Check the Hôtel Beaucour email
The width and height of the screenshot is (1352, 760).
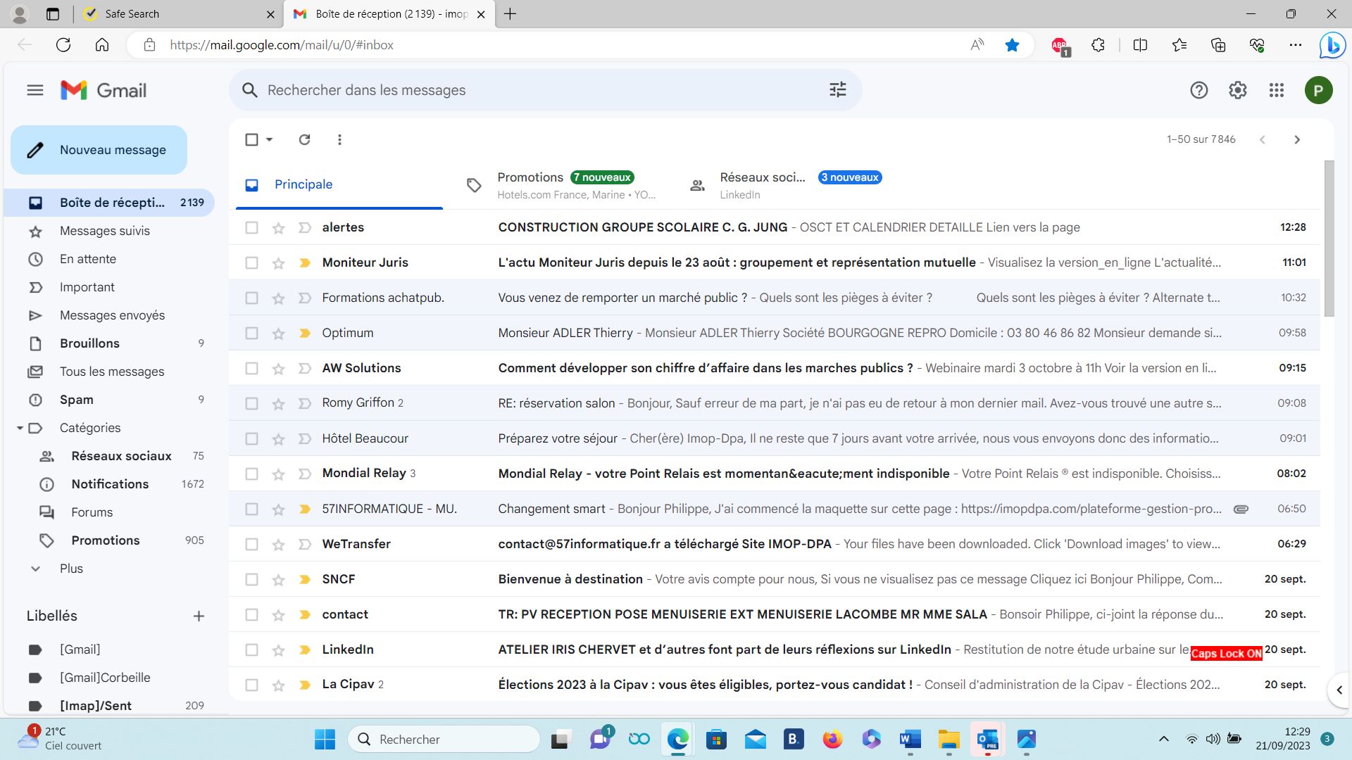click(251, 438)
